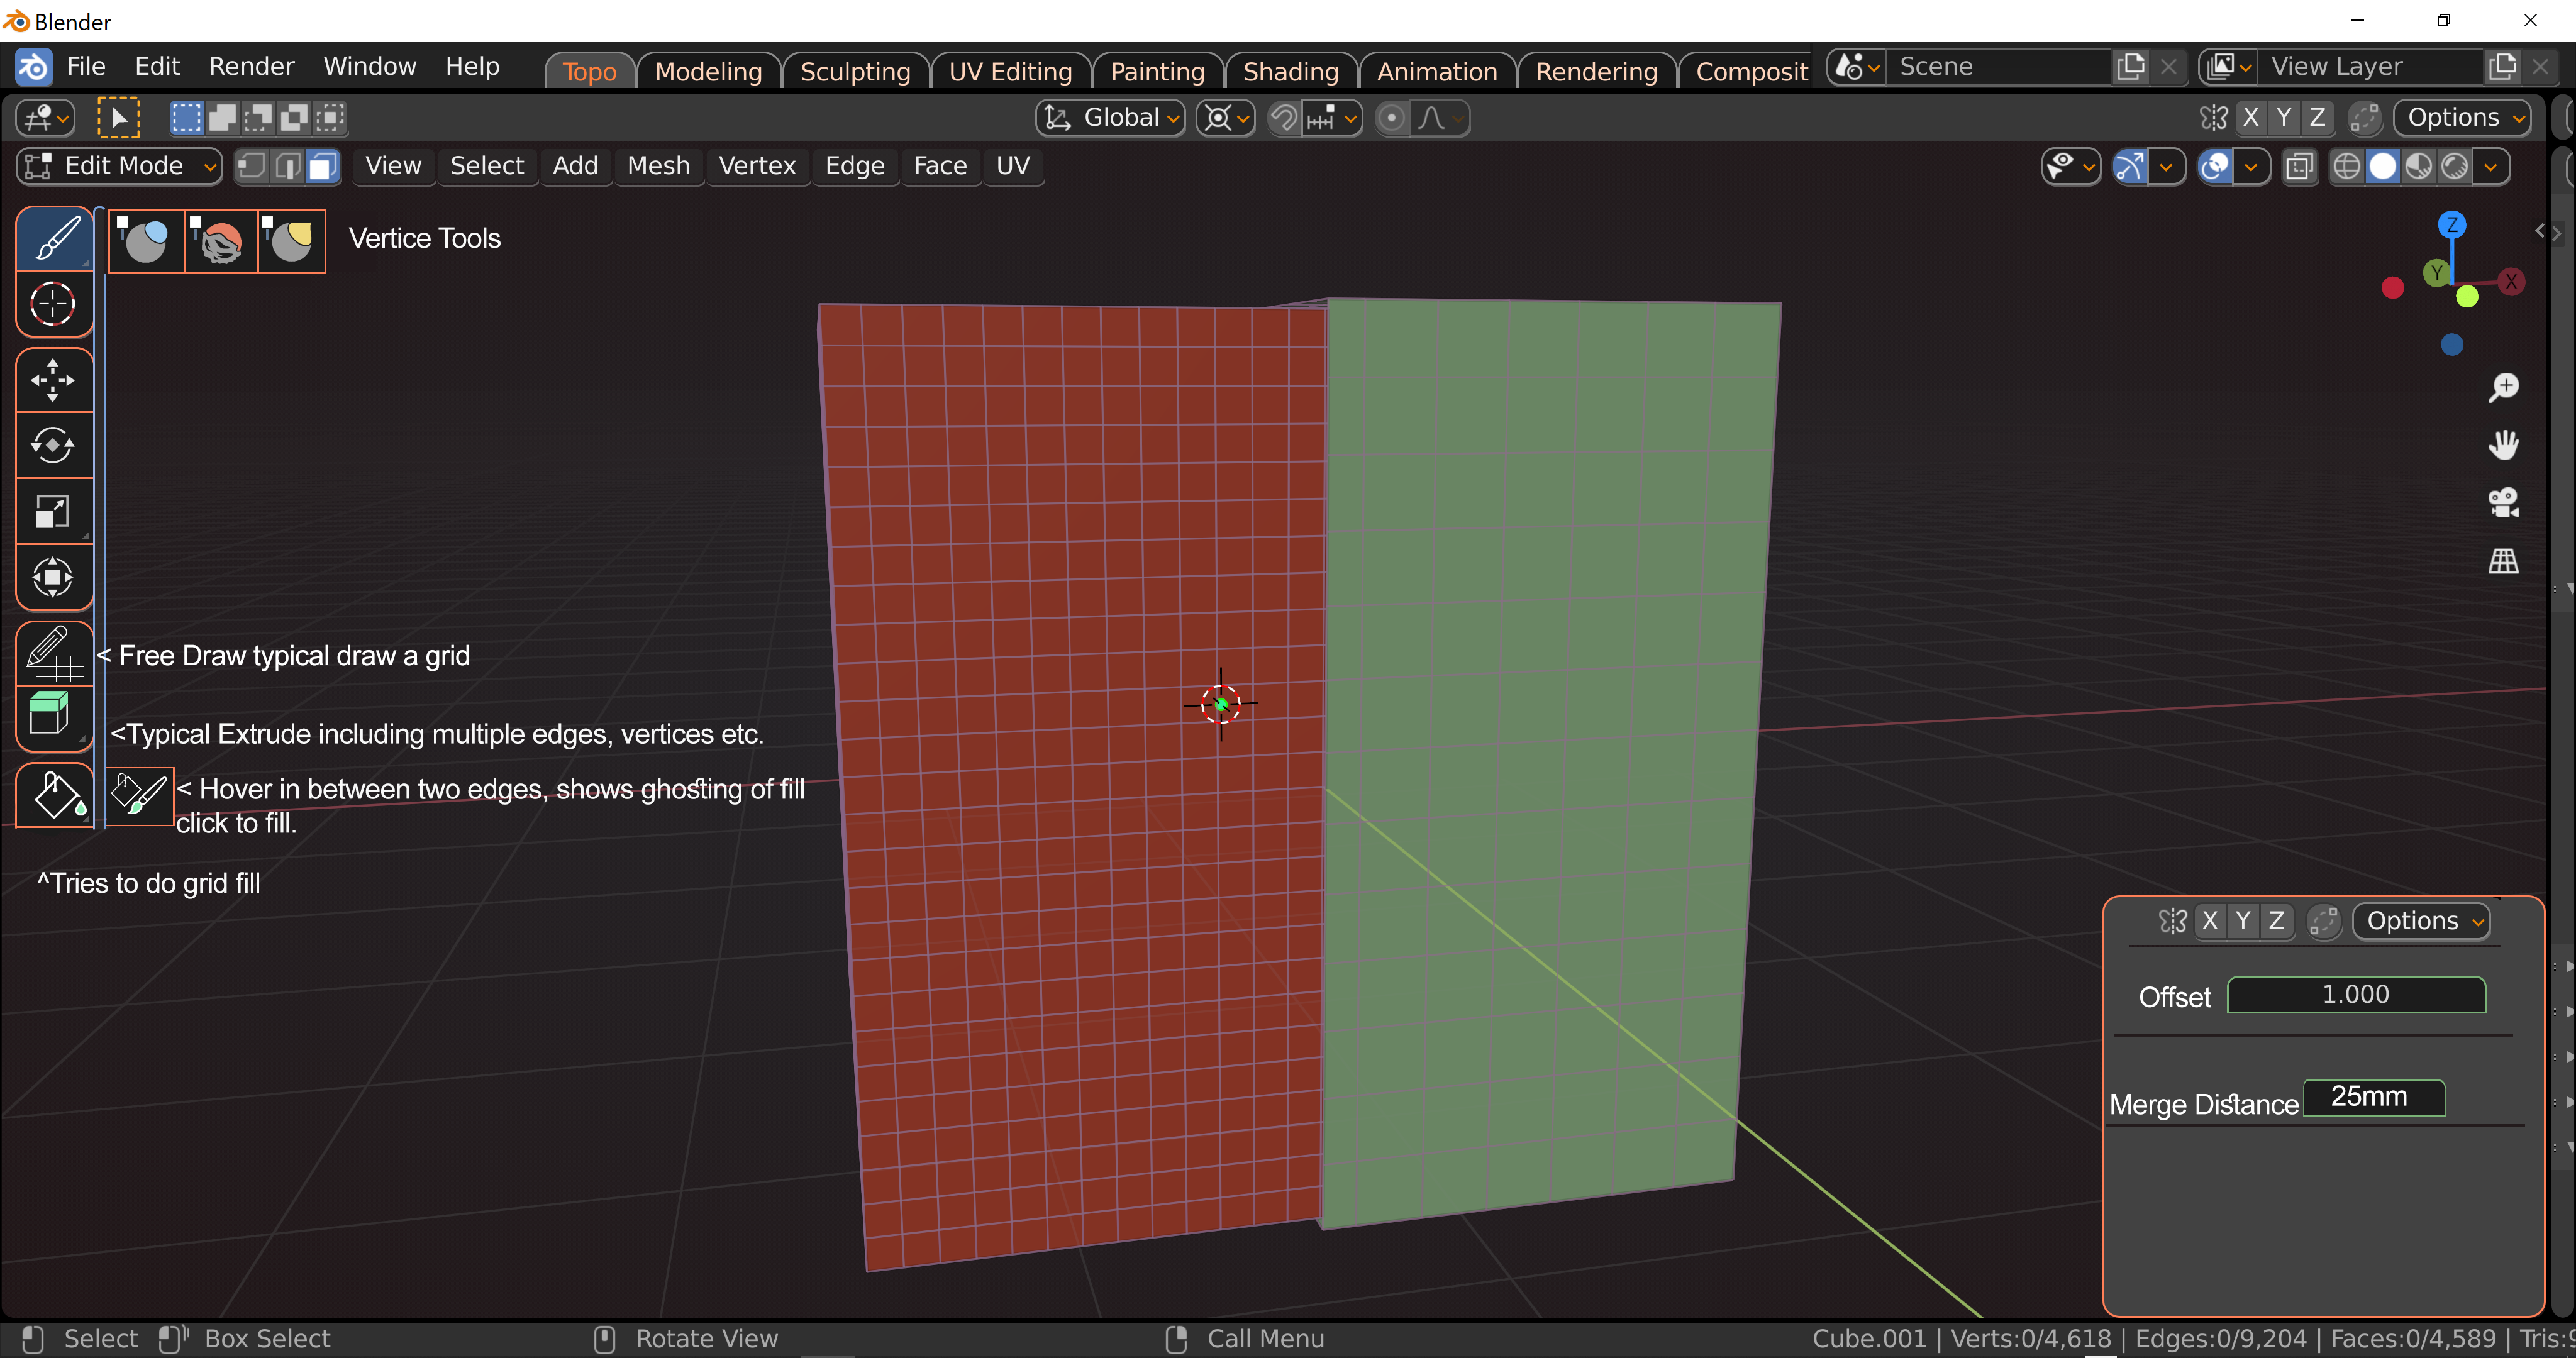Select the Transform tool
The image size is (2576, 1358).
pos(55,577)
